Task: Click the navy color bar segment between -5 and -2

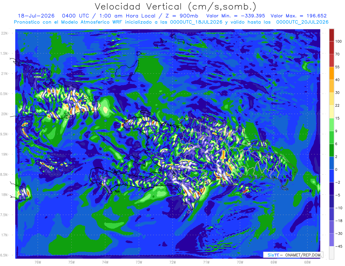Action: pos(331,189)
